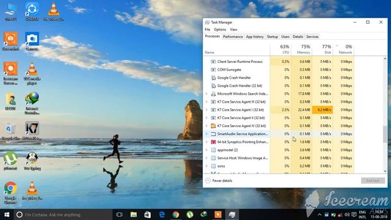Select the Recycle Bin desktop icon
The height and width of the screenshot is (220, 391).
coord(10,131)
